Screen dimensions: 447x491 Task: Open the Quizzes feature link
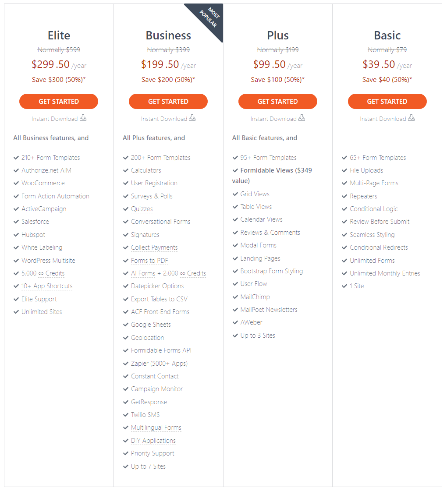coord(142,209)
